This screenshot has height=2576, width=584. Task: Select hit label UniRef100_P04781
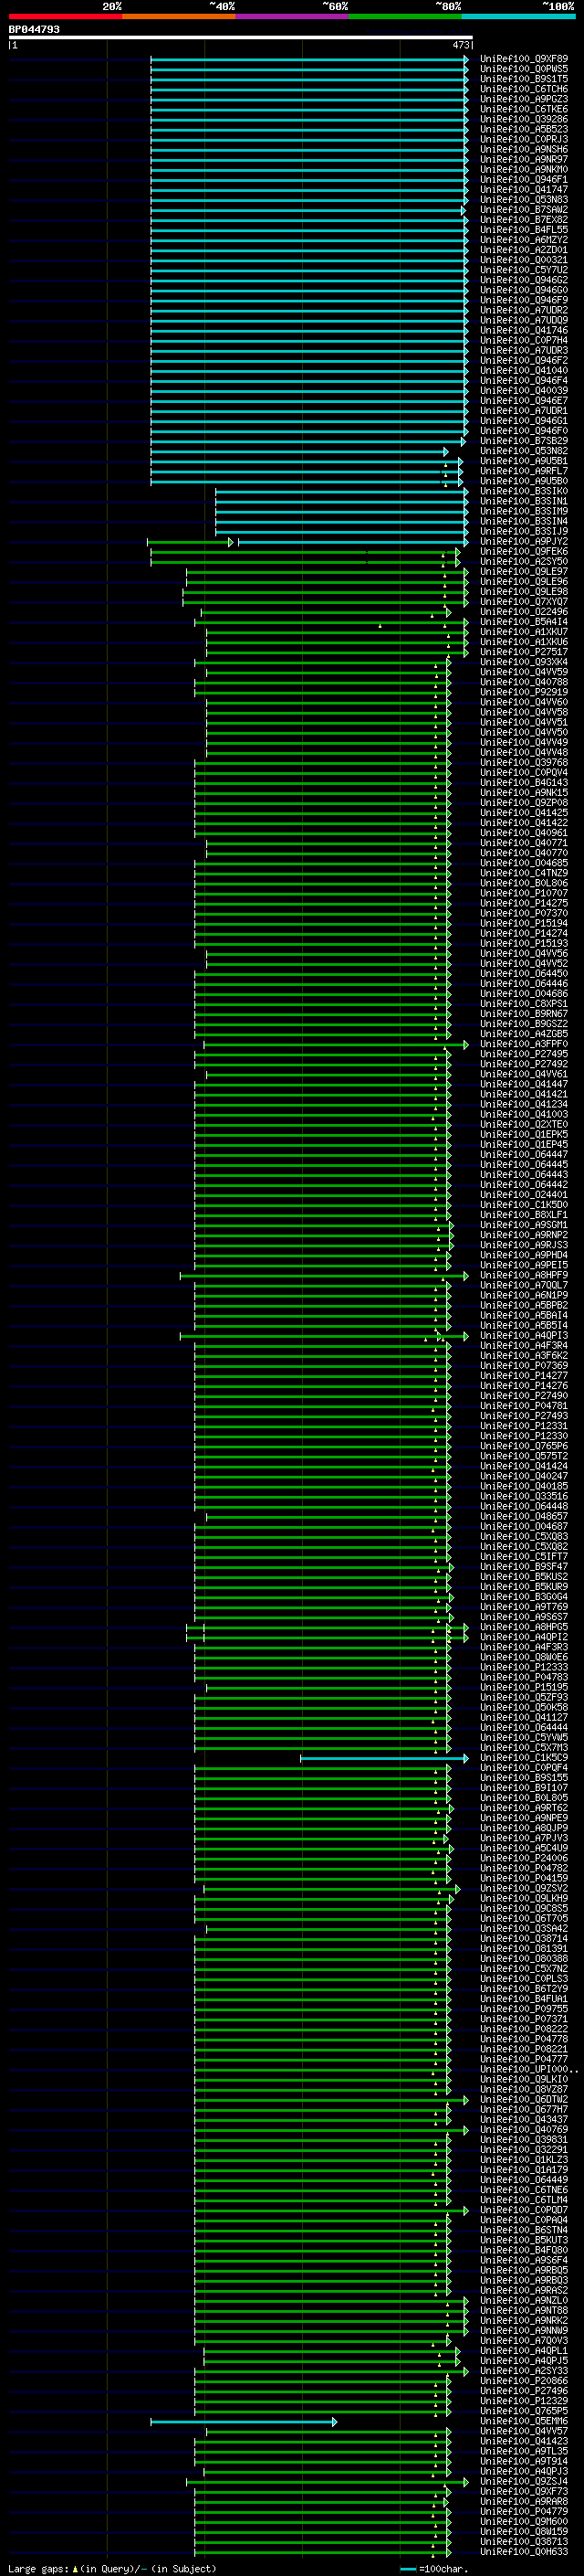[524, 1406]
